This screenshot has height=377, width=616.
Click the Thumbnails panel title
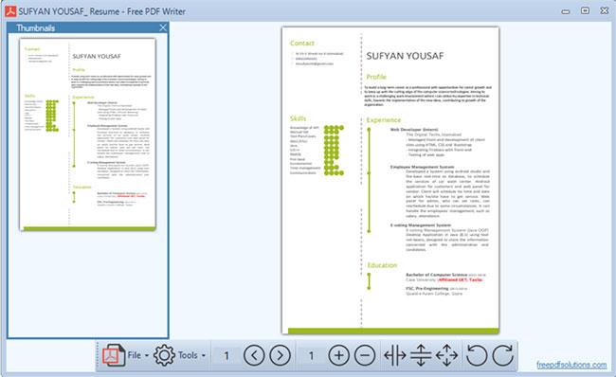(36, 27)
